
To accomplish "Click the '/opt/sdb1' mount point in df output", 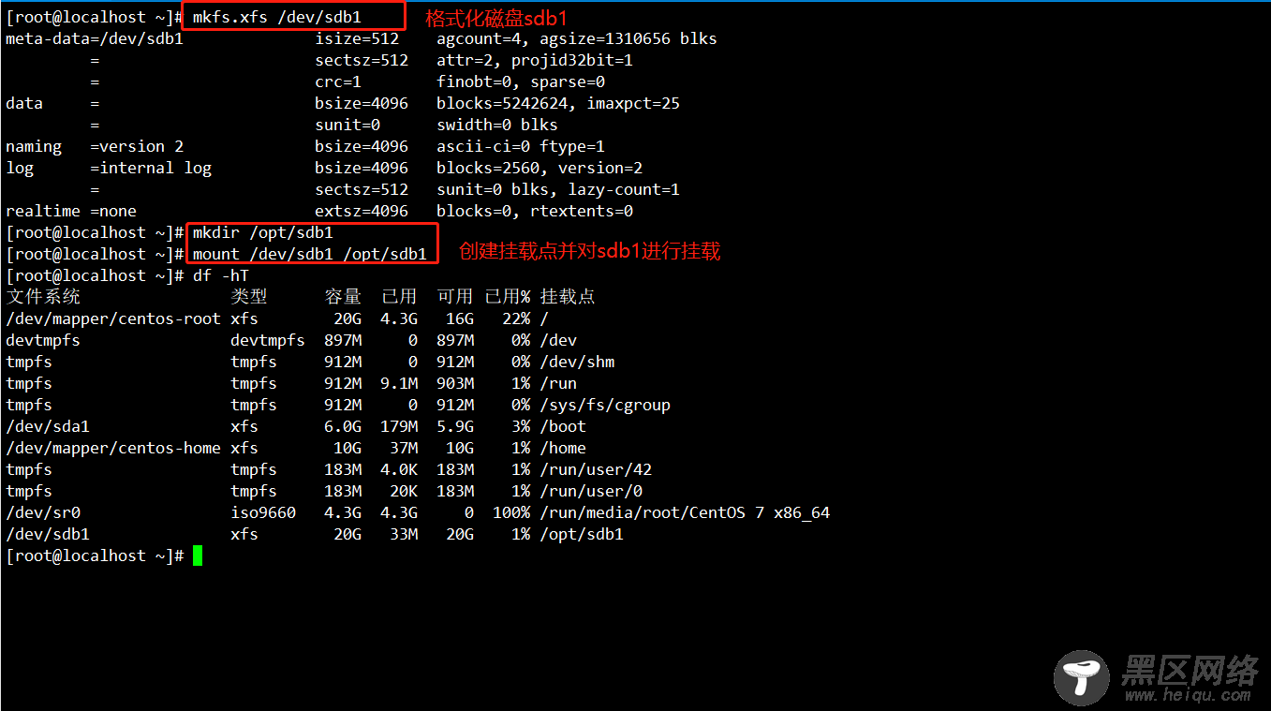I will 582,534.
